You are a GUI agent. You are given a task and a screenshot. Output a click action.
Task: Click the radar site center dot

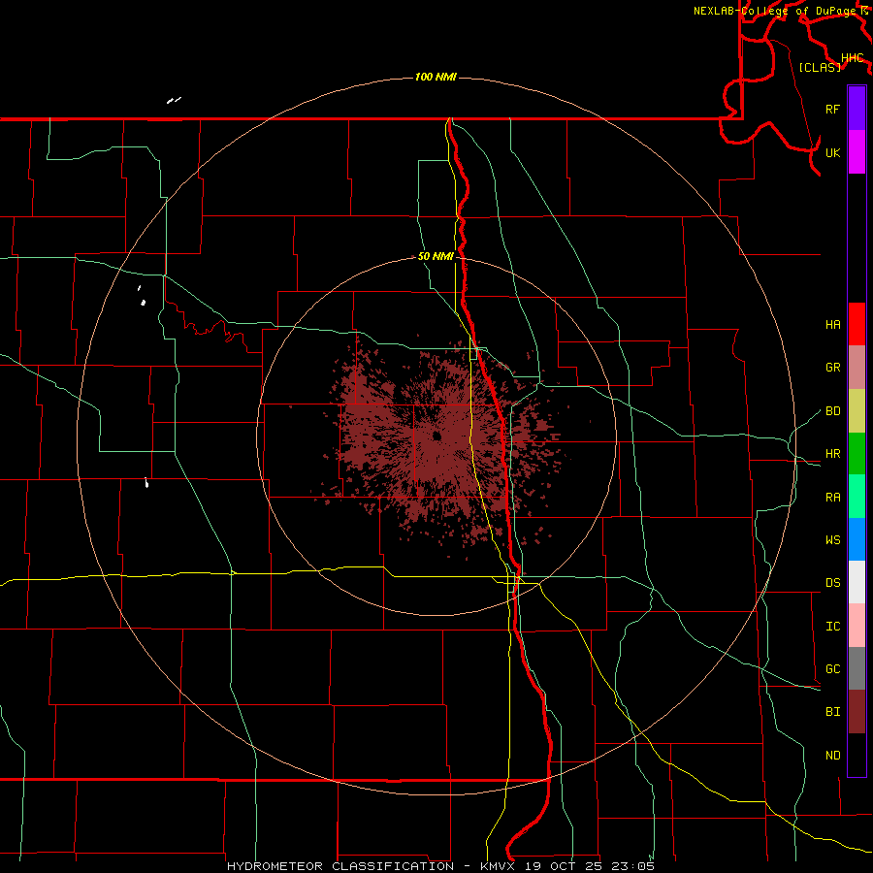pyautogui.click(x=437, y=436)
